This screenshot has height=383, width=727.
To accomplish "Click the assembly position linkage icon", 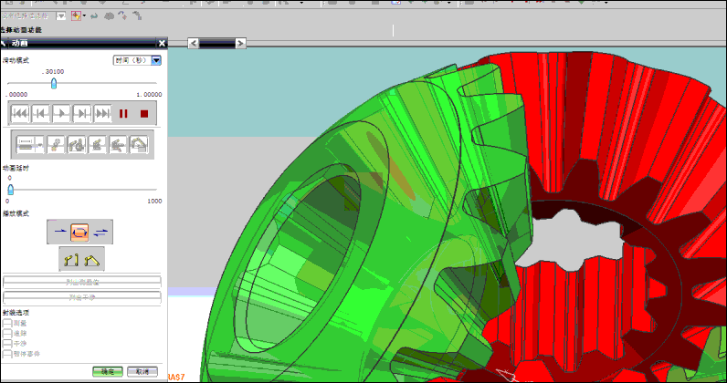I will pos(92,260).
